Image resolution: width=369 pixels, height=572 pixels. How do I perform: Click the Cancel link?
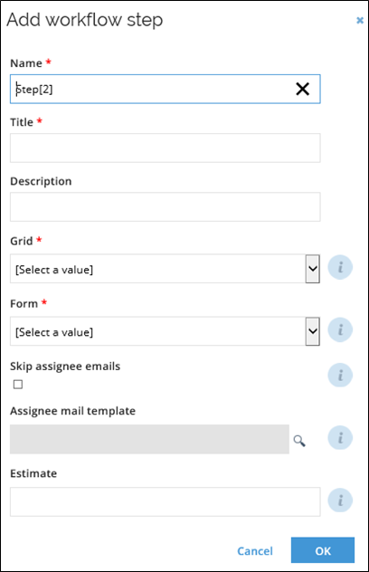coord(255,551)
